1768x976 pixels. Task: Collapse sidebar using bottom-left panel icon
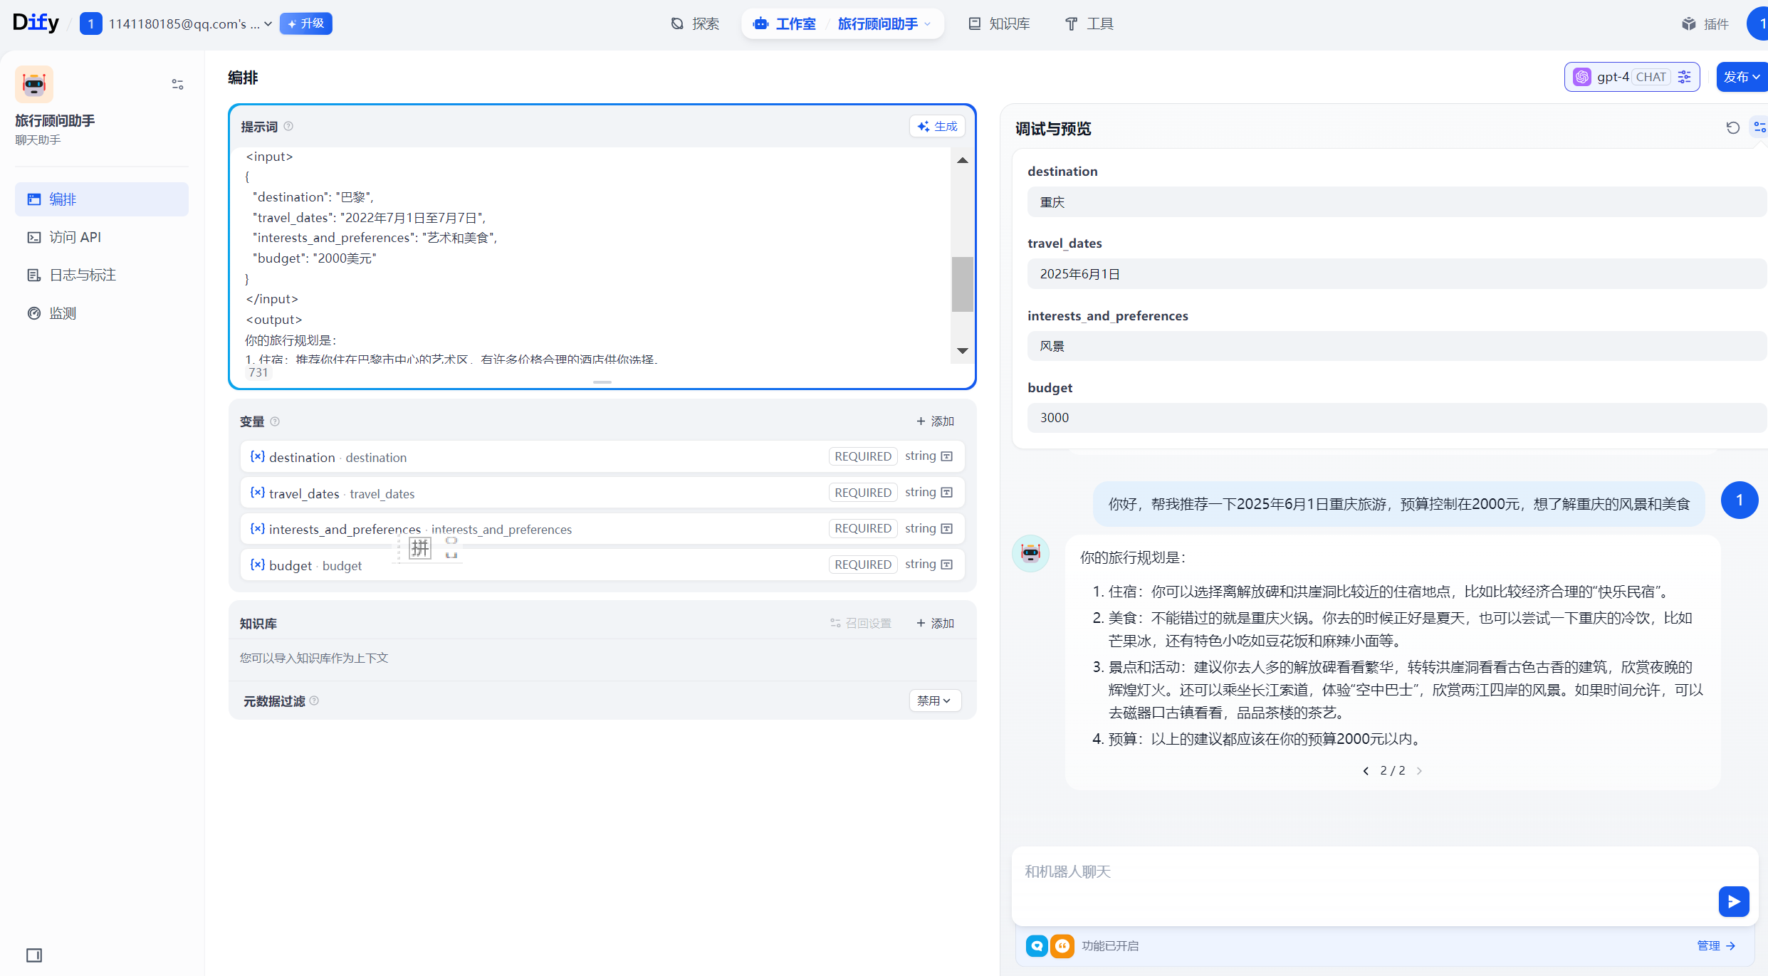point(33,955)
